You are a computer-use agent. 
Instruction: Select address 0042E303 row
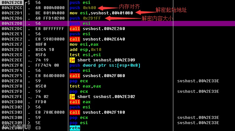click(x=12, y=112)
